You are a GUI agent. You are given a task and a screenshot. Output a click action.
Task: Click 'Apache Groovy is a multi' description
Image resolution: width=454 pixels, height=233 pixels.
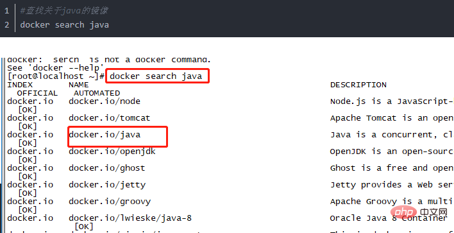coord(392,202)
